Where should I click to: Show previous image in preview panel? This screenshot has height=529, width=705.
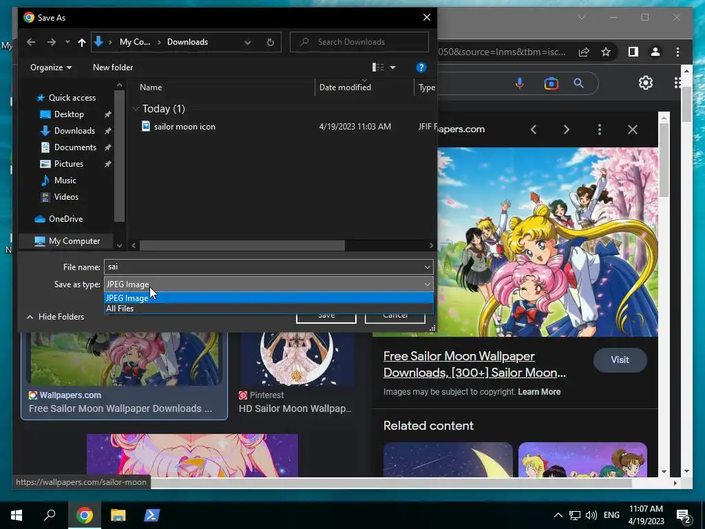coord(534,129)
